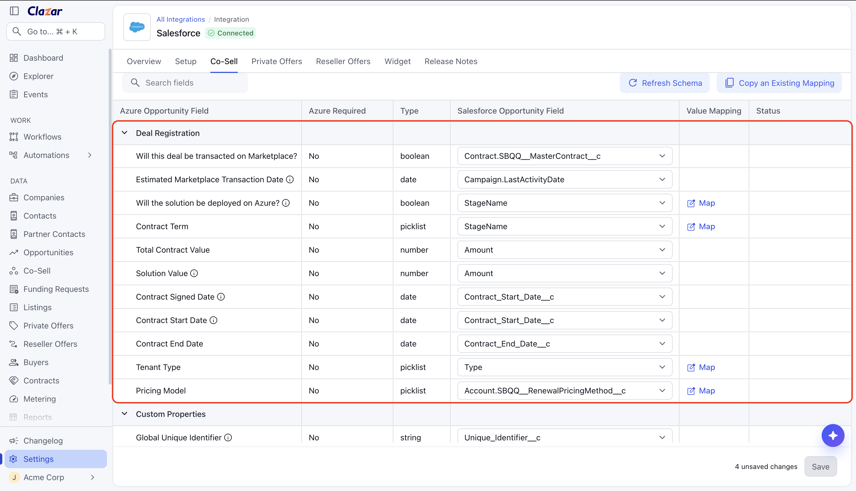The width and height of the screenshot is (856, 491).
Task: Collapse the Deal Registration section
Action: click(124, 133)
